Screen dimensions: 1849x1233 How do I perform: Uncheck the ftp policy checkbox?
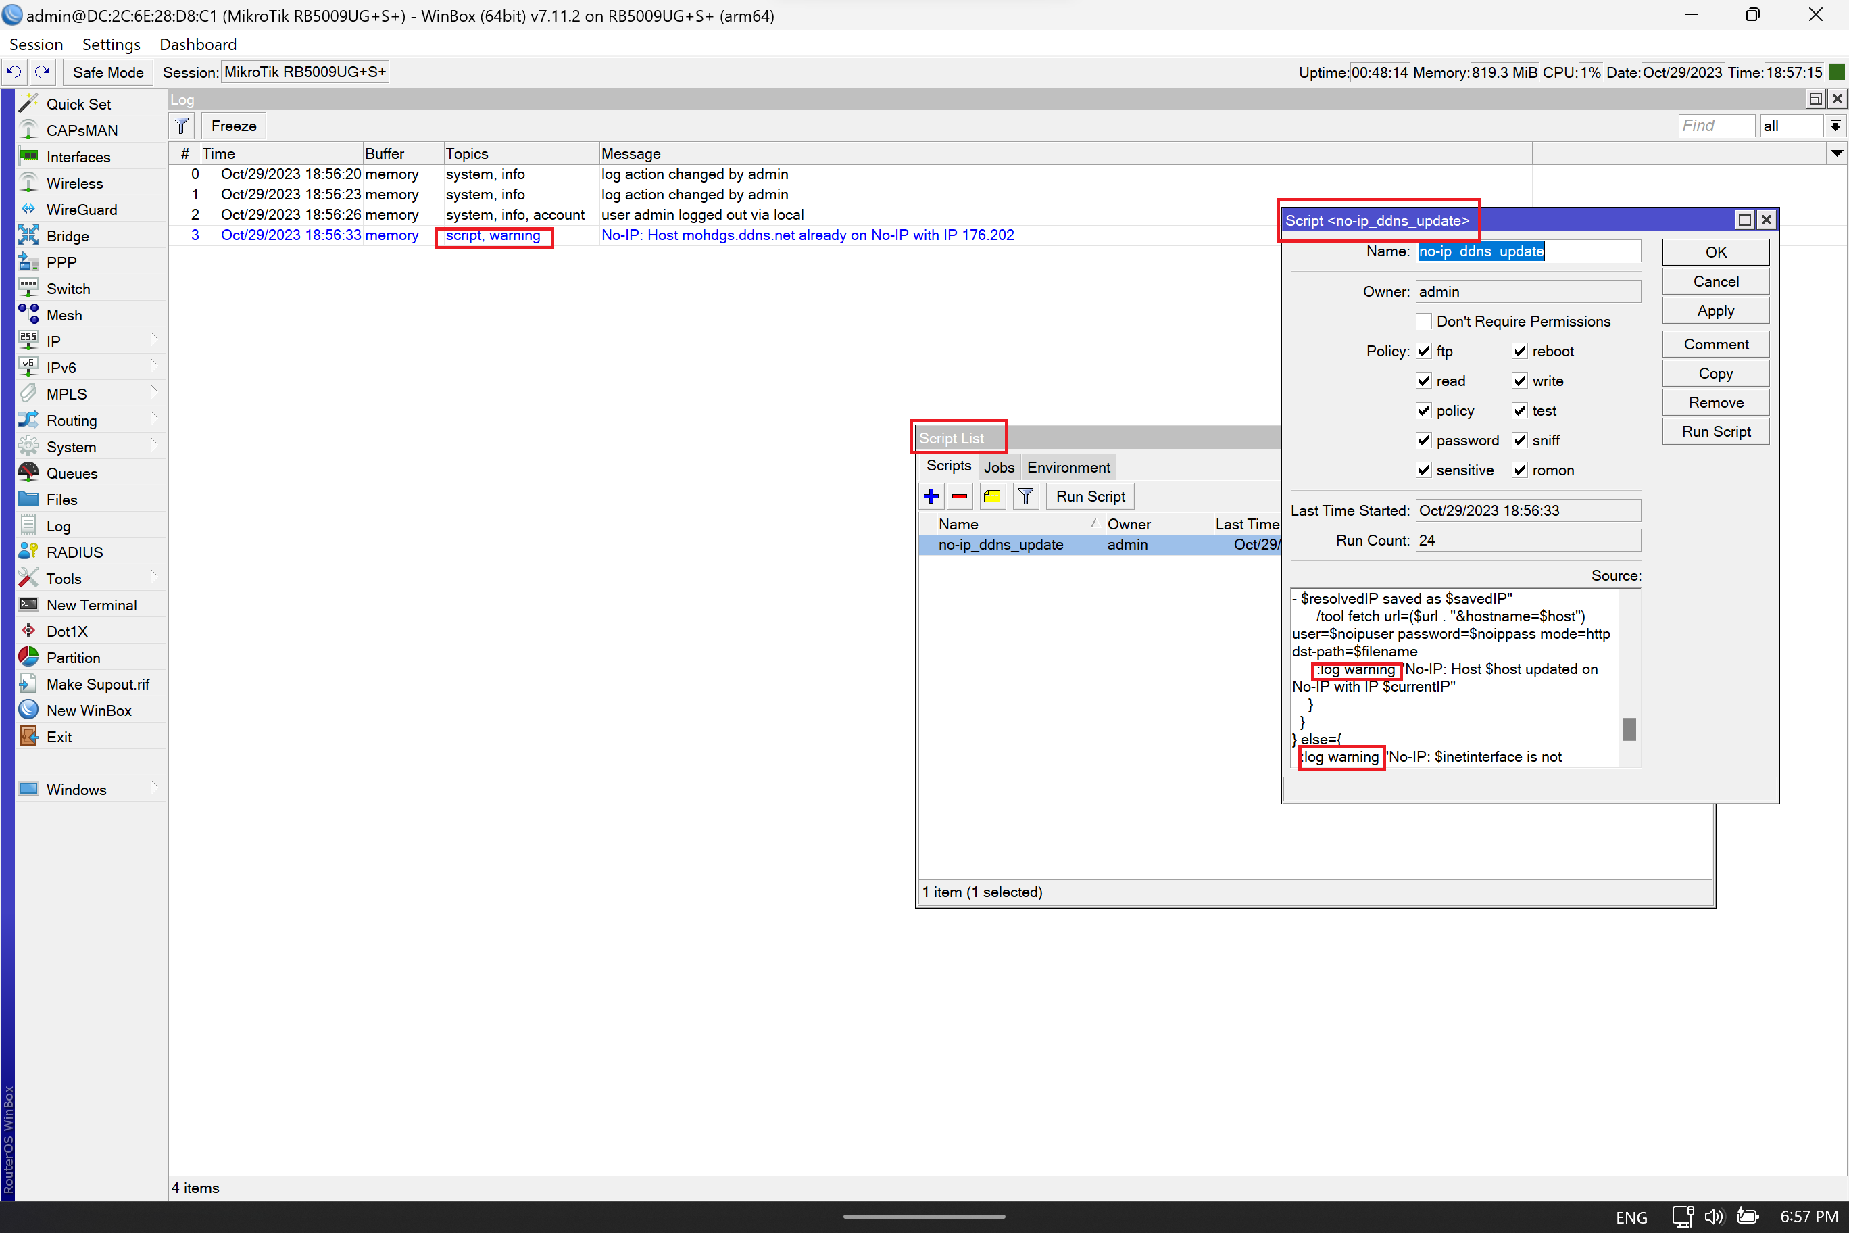(1423, 351)
